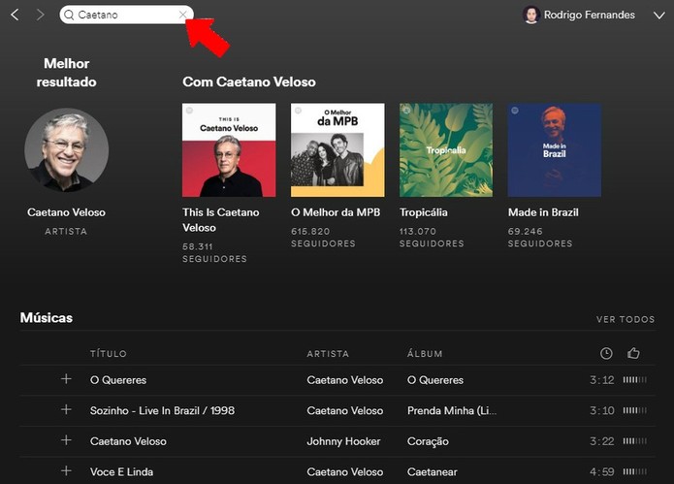Click the 69.246 seguidores count

click(540, 238)
